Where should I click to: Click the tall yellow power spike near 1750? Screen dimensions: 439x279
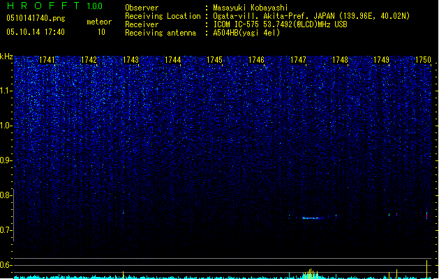pyautogui.click(x=426, y=269)
